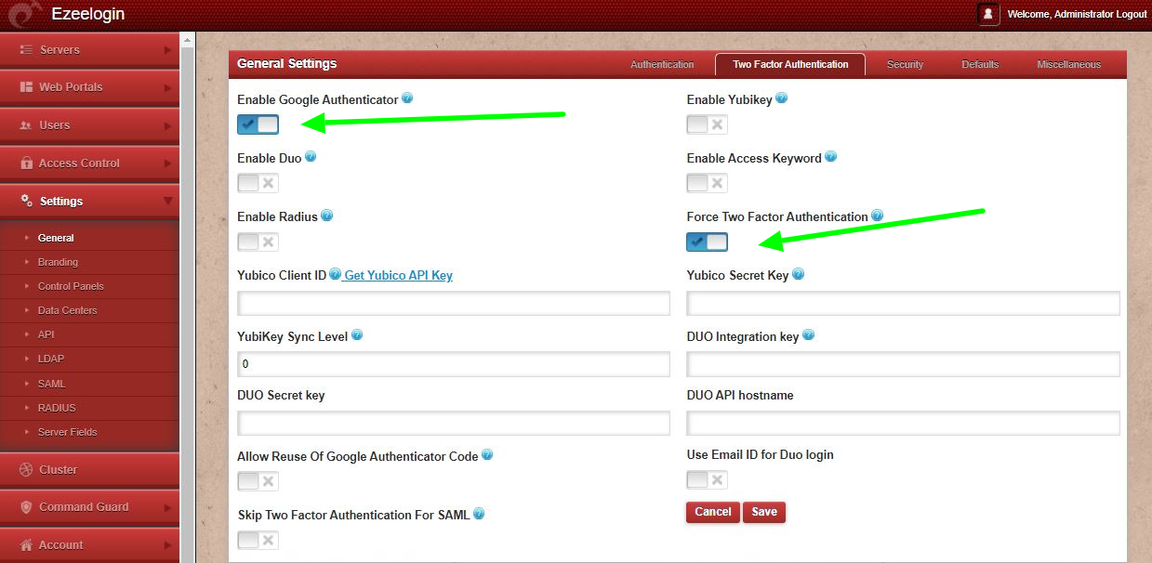This screenshot has height=563, width=1152.
Task: Open the Miscellaneous tab
Action: (1069, 64)
